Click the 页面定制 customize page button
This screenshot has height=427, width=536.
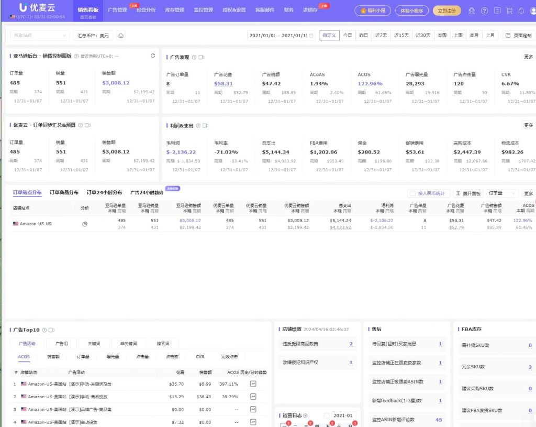[519, 36]
